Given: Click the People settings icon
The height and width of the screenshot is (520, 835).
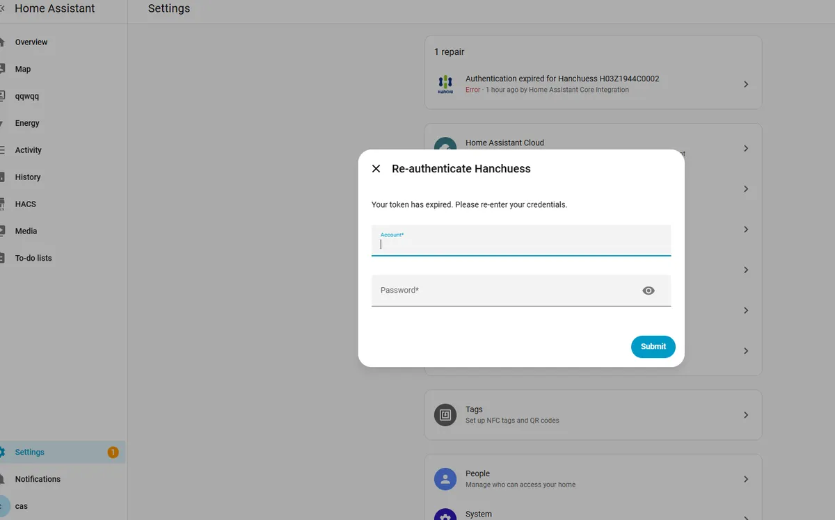Looking at the screenshot, I should click(x=445, y=479).
